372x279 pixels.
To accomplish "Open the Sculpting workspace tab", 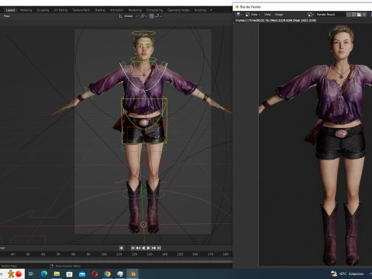I will 43,10.
